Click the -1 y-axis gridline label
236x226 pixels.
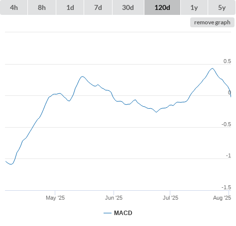point(229,155)
